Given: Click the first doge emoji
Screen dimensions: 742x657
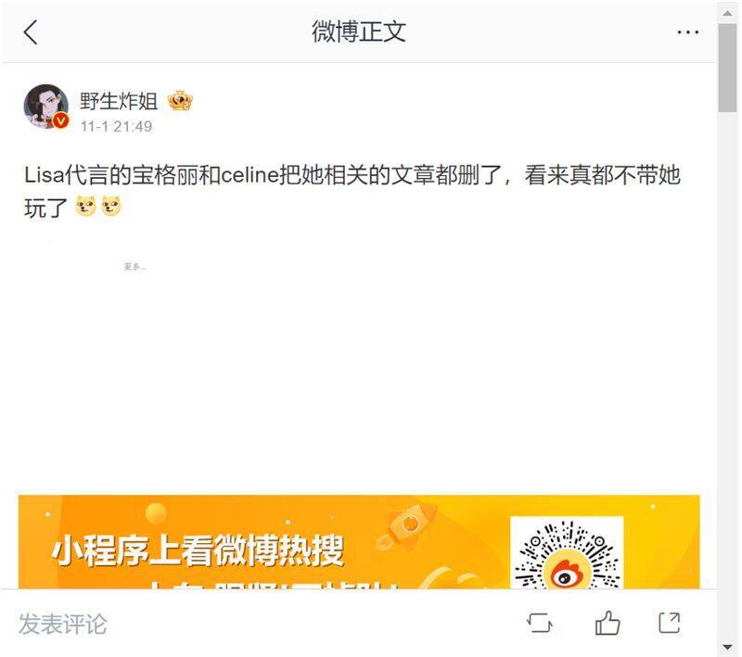Looking at the screenshot, I should click(85, 206).
